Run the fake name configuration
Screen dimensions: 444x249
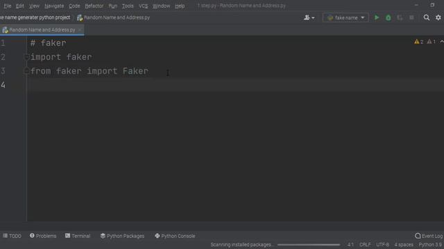tap(377, 17)
